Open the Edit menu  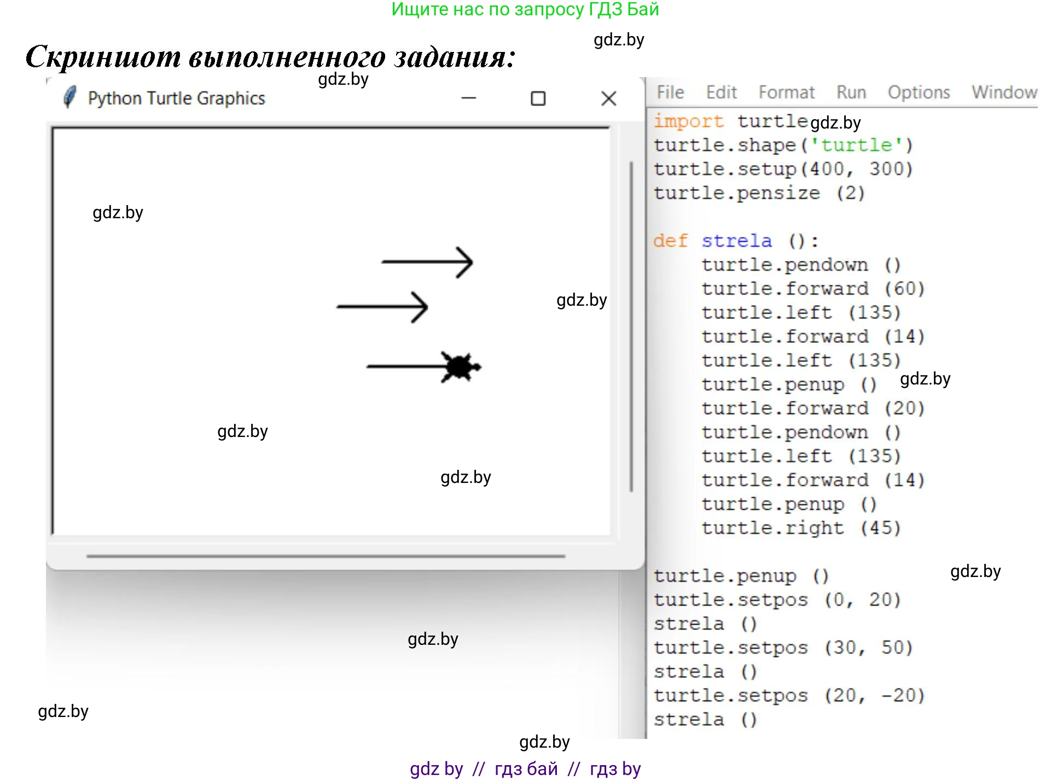pyautogui.click(x=721, y=92)
